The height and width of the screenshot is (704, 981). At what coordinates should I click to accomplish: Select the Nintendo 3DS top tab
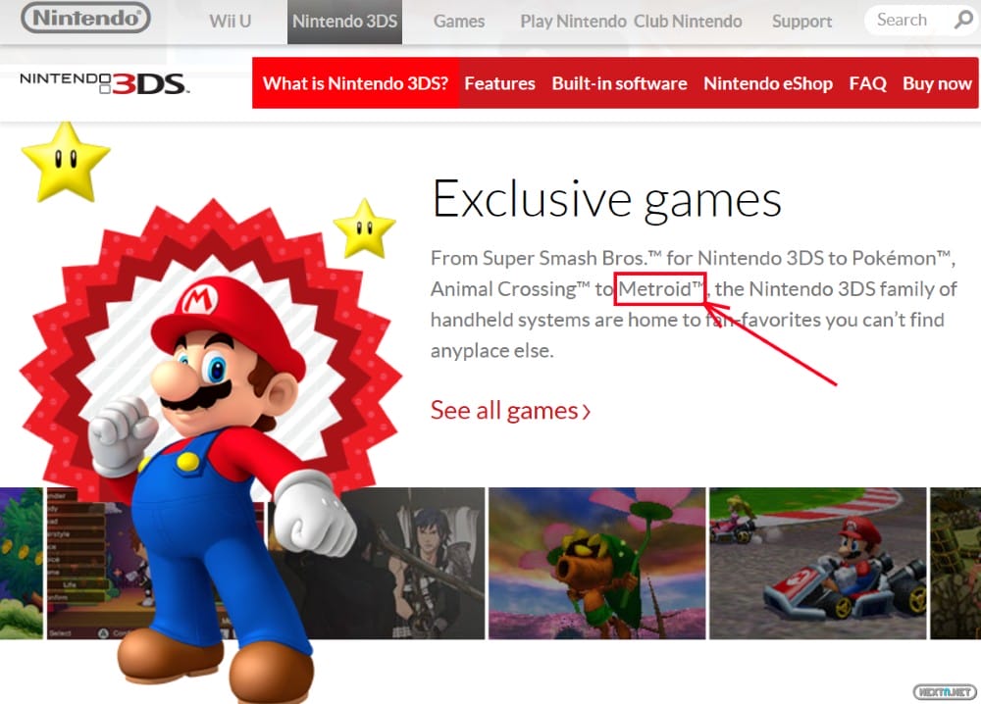[344, 22]
